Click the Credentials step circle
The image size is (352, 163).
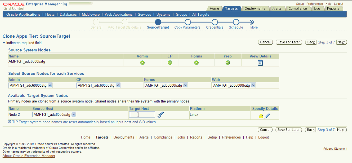click(215, 22)
